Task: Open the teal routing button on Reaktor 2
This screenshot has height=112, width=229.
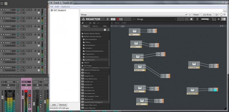Action: [18, 18]
